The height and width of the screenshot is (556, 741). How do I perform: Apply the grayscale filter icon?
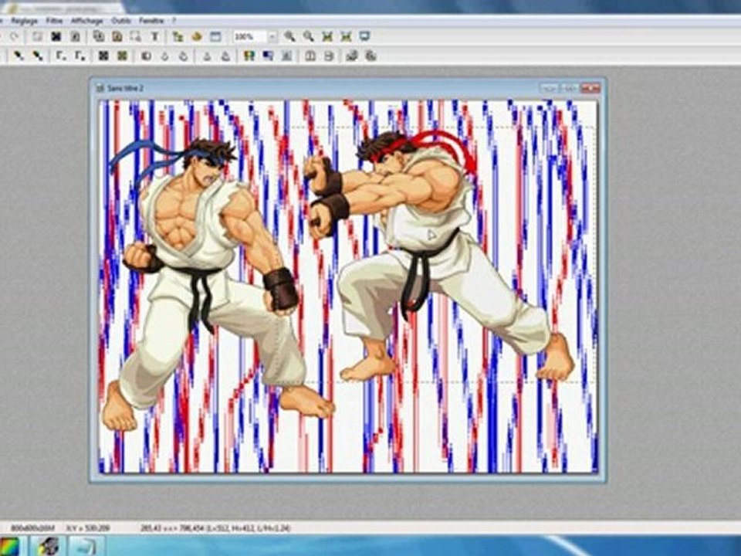pos(103,56)
